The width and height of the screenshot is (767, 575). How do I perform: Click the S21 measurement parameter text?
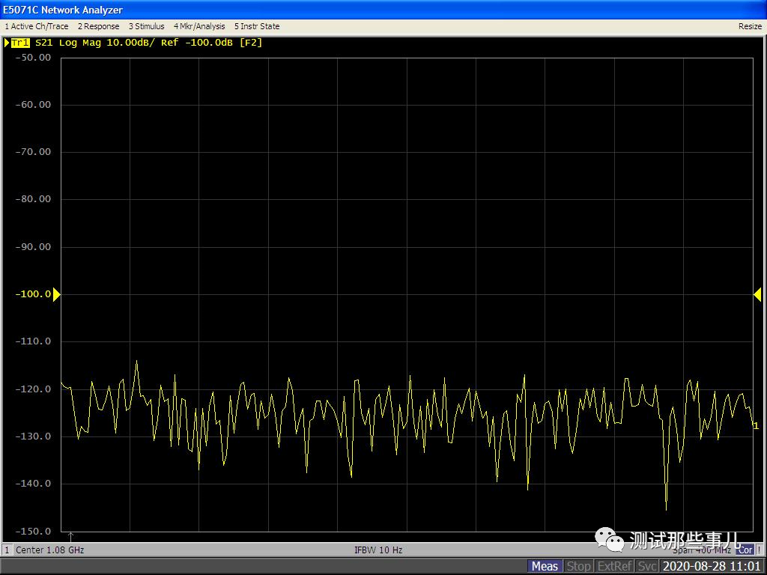point(43,43)
